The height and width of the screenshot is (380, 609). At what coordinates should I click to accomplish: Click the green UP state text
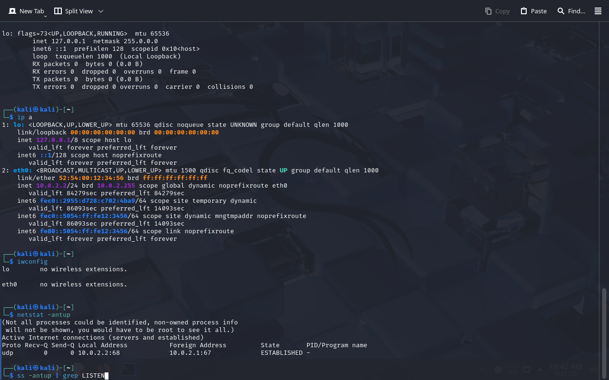point(284,171)
